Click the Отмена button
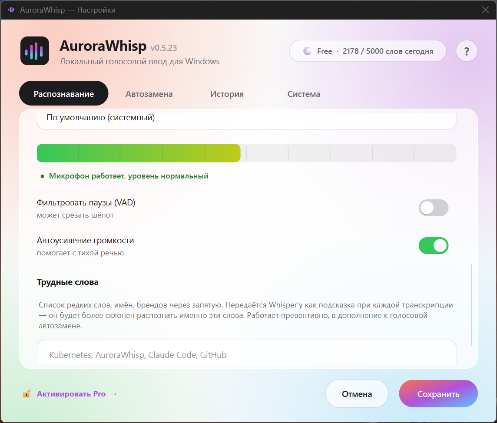This screenshot has width=497, height=423. pyautogui.click(x=357, y=394)
